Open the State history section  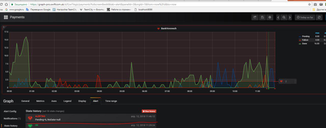[x=11, y=126]
